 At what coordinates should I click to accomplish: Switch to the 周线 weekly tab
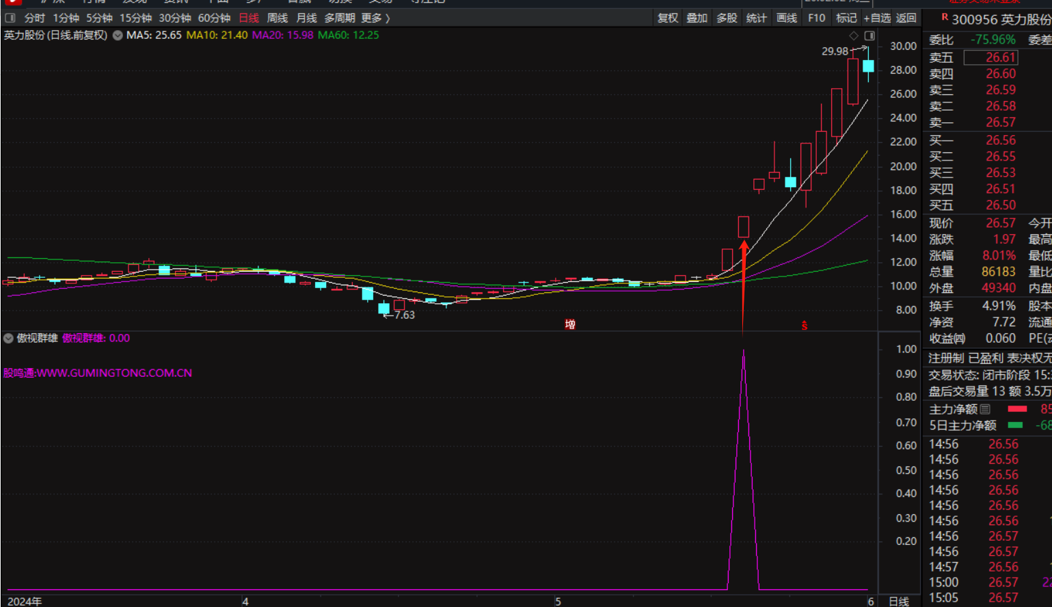click(277, 18)
